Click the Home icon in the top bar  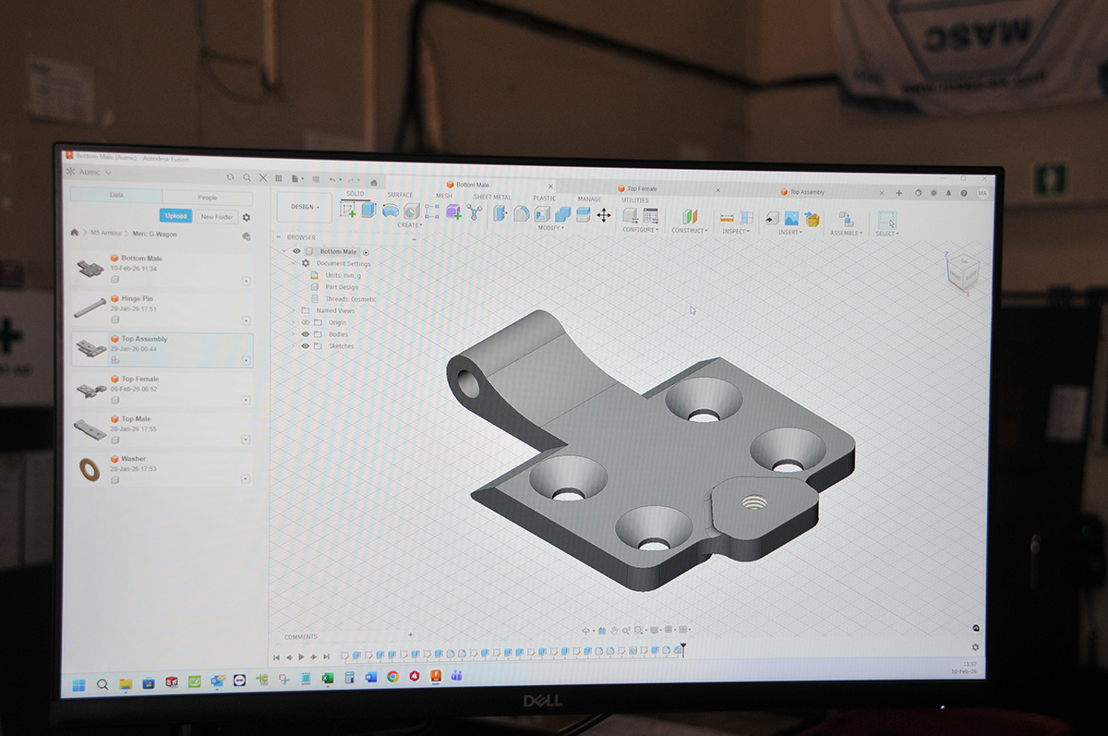point(374,182)
